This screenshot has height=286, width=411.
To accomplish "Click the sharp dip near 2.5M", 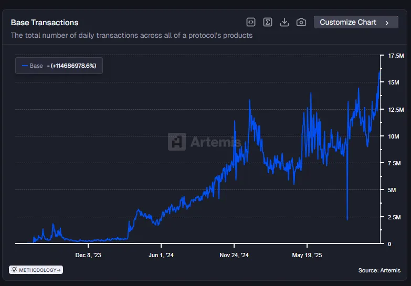I will [x=347, y=219].
